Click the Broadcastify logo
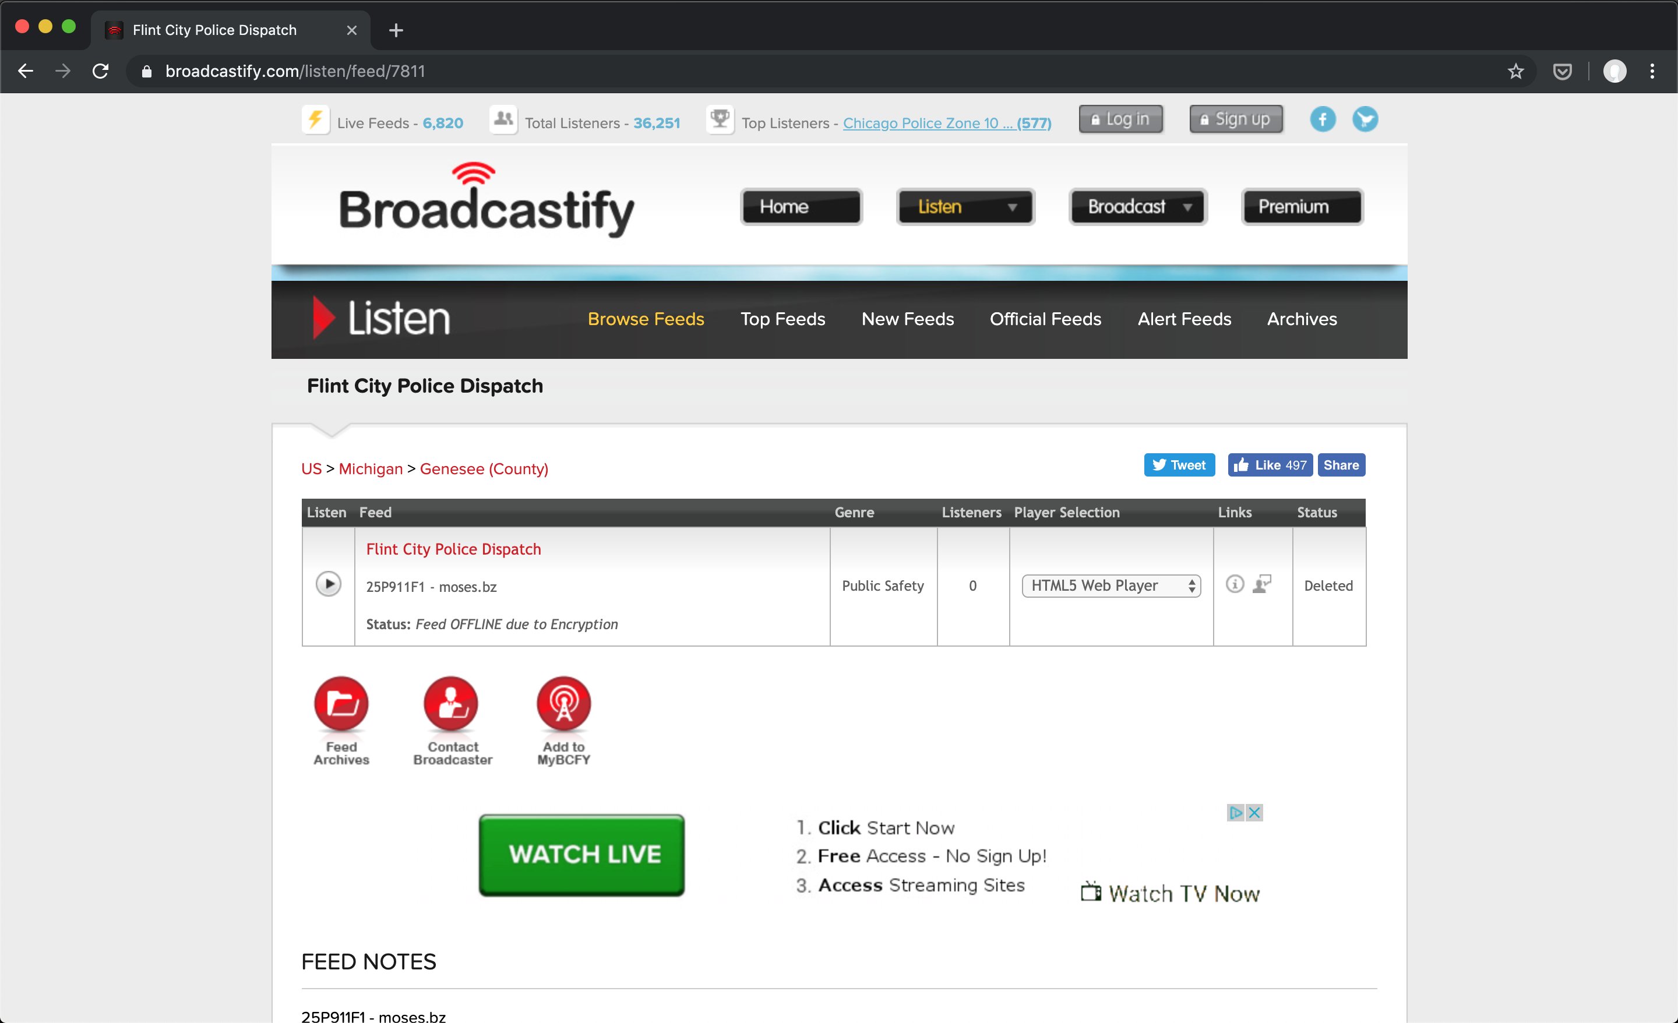Image resolution: width=1678 pixels, height=1023 pixels. click(x=487, y=201)
